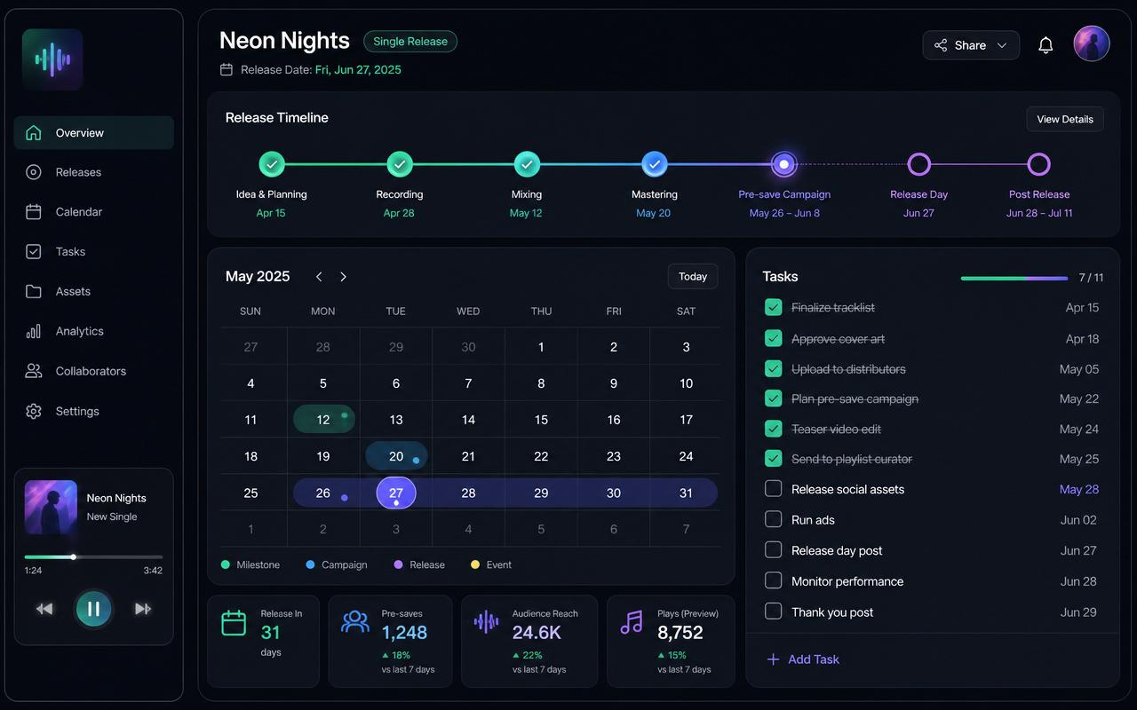Select the Release Day timeline marker

[x=918, y=164]
